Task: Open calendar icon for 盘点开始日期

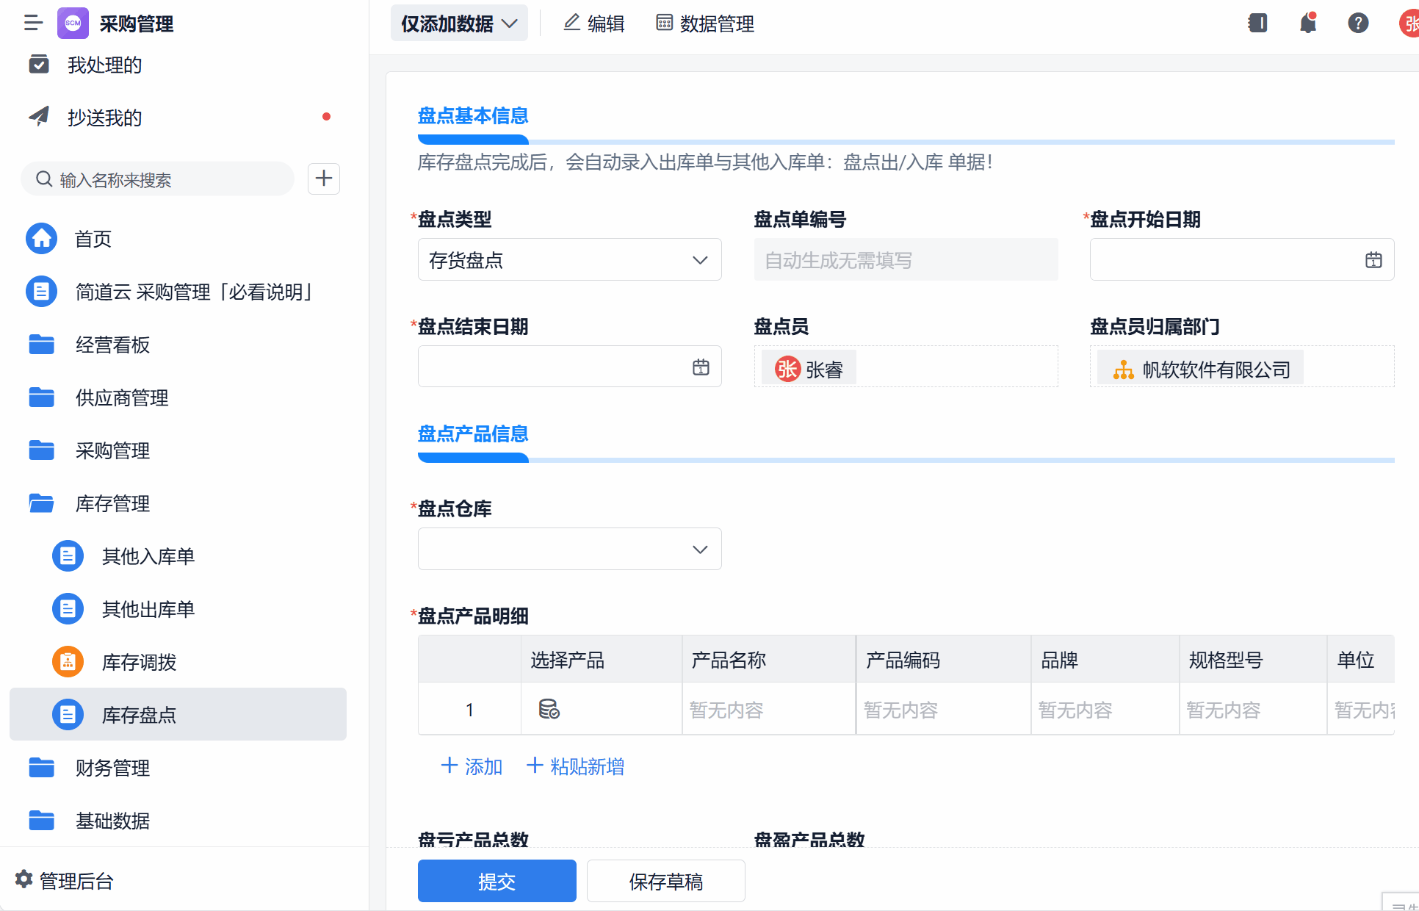Action: click(1373, 260)
